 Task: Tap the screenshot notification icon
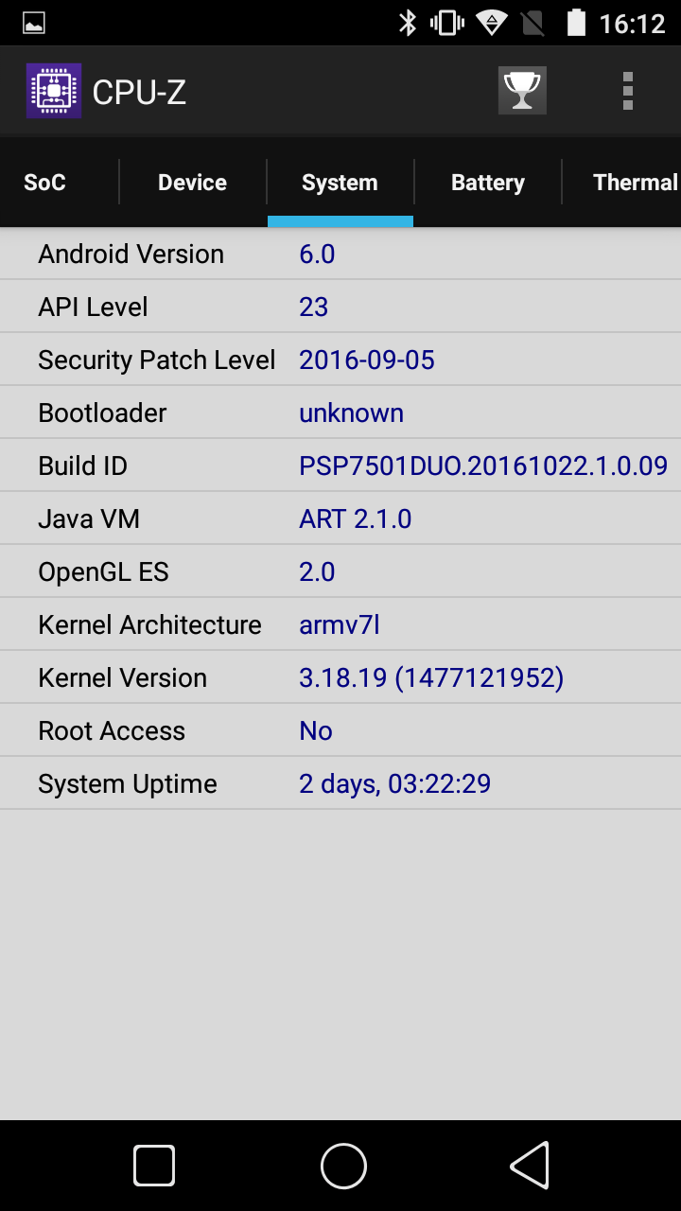pyautogui.click(x=34, y=24)
